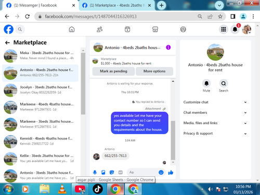Go to the Home feed icon
The image size is (260, 195).
[x=72, y=29]
